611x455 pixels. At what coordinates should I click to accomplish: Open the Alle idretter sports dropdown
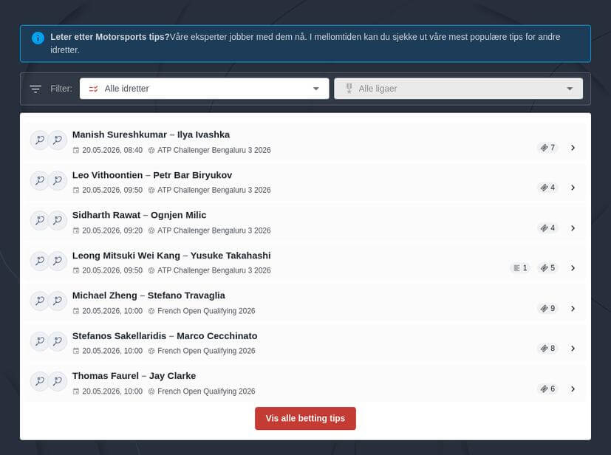[204, 89]
